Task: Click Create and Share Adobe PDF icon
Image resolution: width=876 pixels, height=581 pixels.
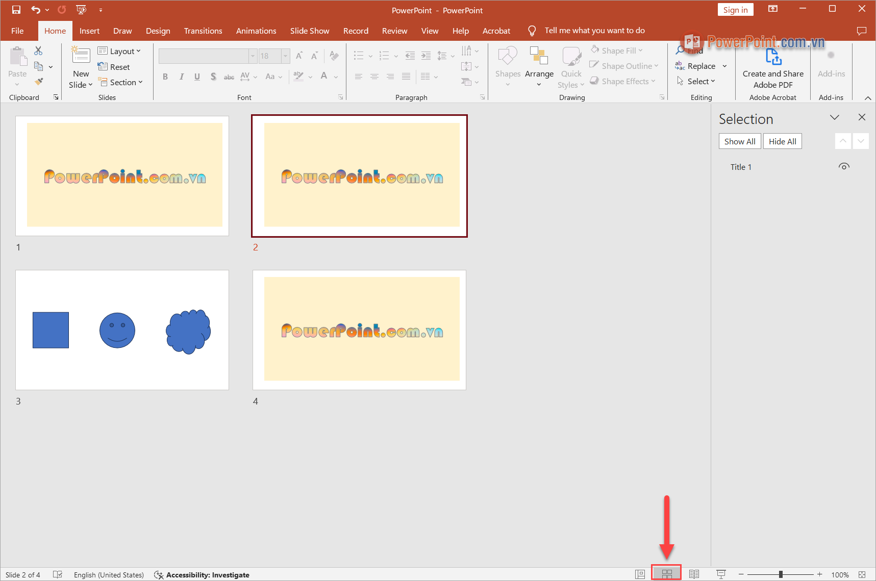Action: (773, 57)
